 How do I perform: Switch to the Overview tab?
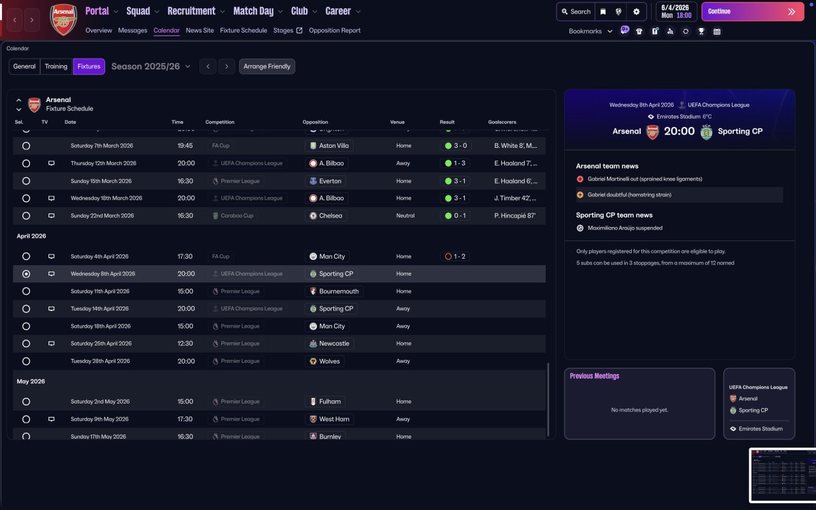(99, 30)
